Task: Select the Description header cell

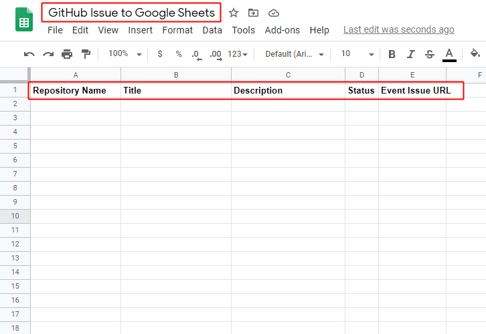Action: [x=289, y=90]
